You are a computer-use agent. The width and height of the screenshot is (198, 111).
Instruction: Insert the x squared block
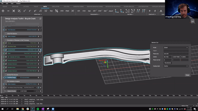tap(30, 11)
